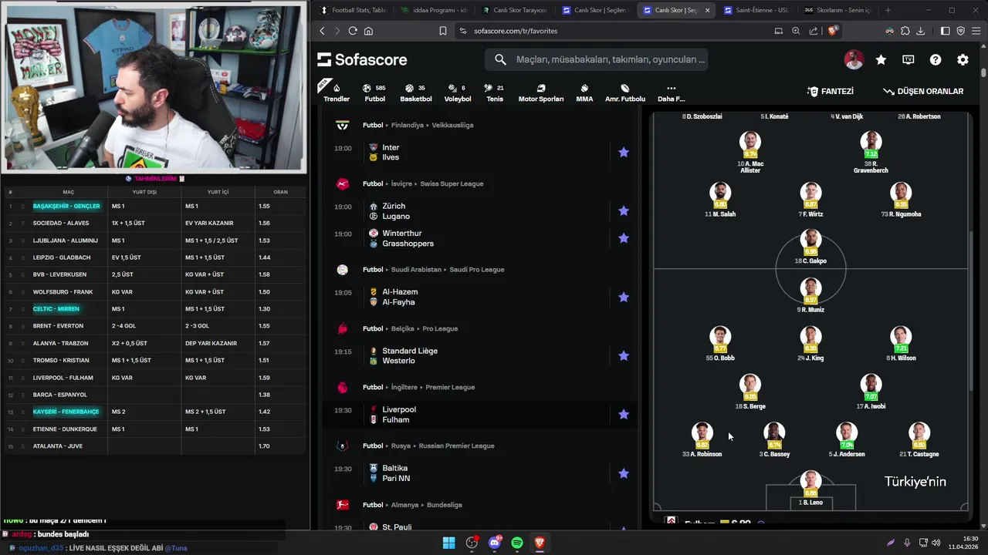
Task: Open the Swiss Super League link
Action: click(x=452, y=183)
